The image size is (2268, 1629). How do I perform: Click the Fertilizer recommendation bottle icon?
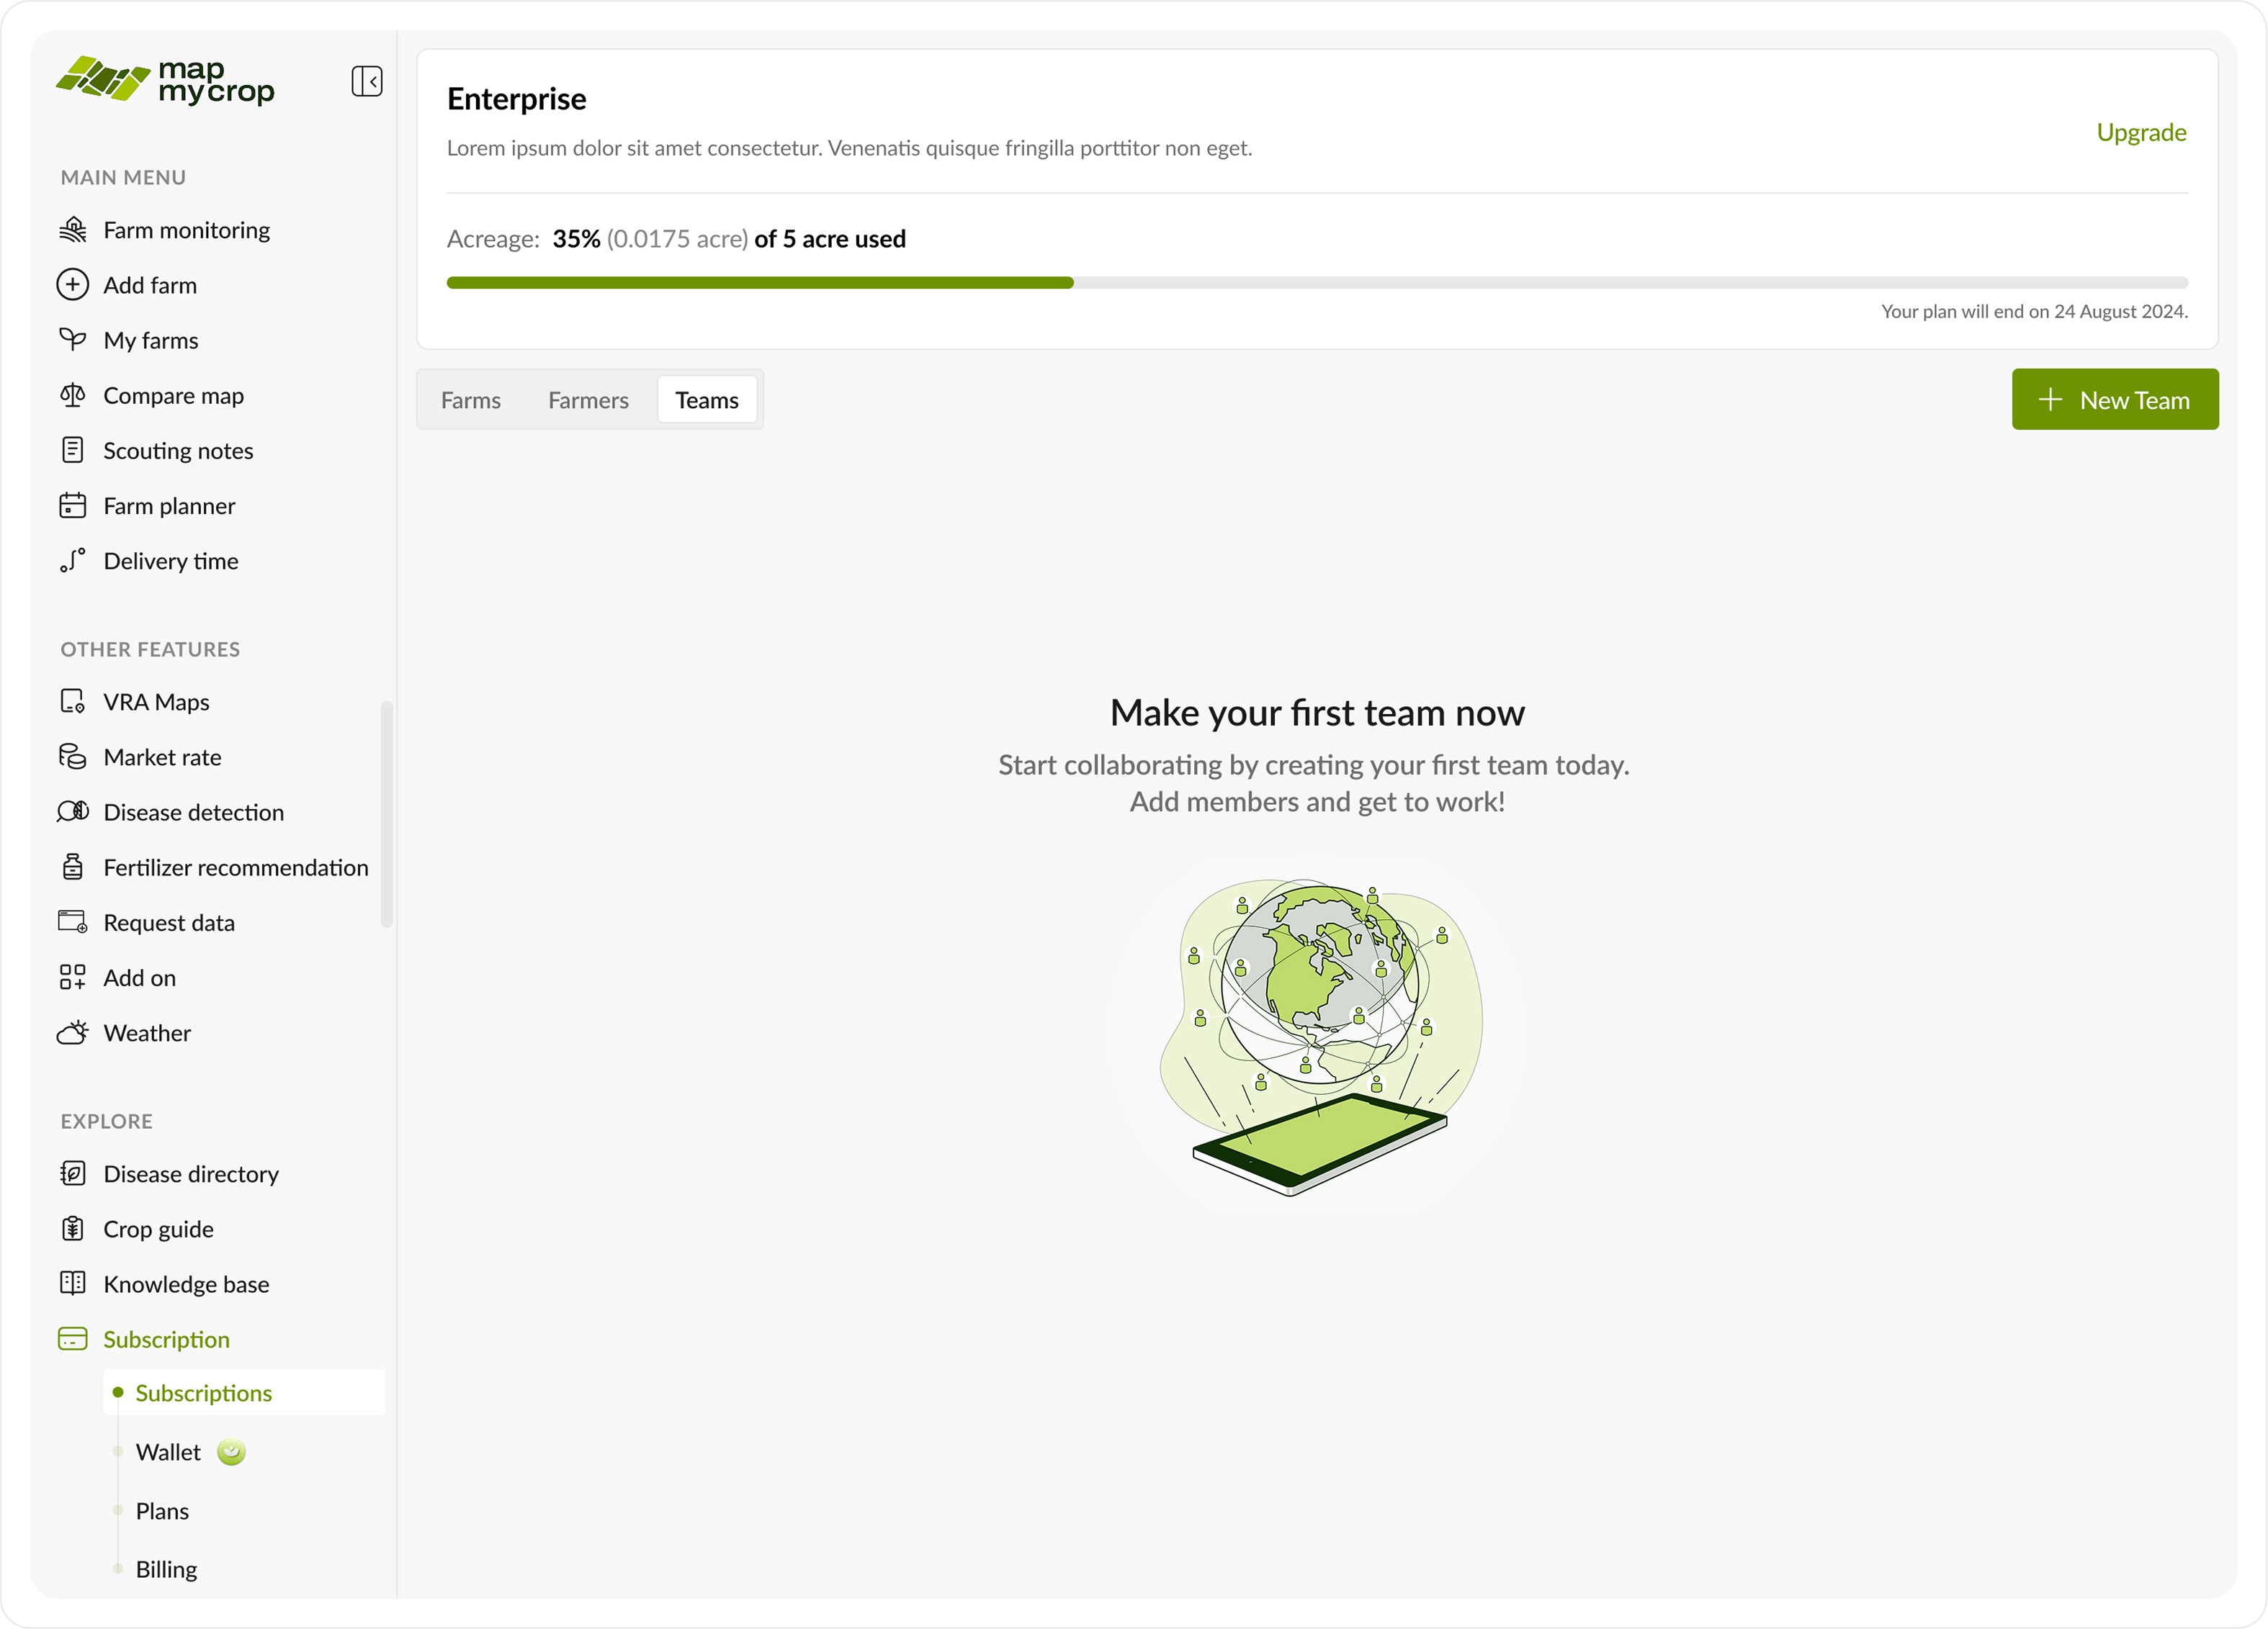72,867
